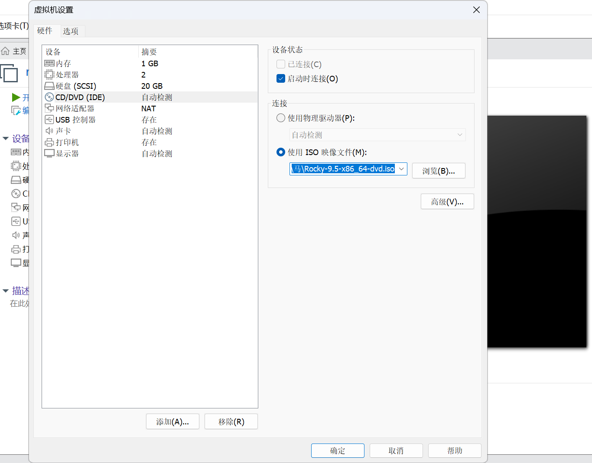Click the green power-on play icon
The image size is (592, 463).
16,97
